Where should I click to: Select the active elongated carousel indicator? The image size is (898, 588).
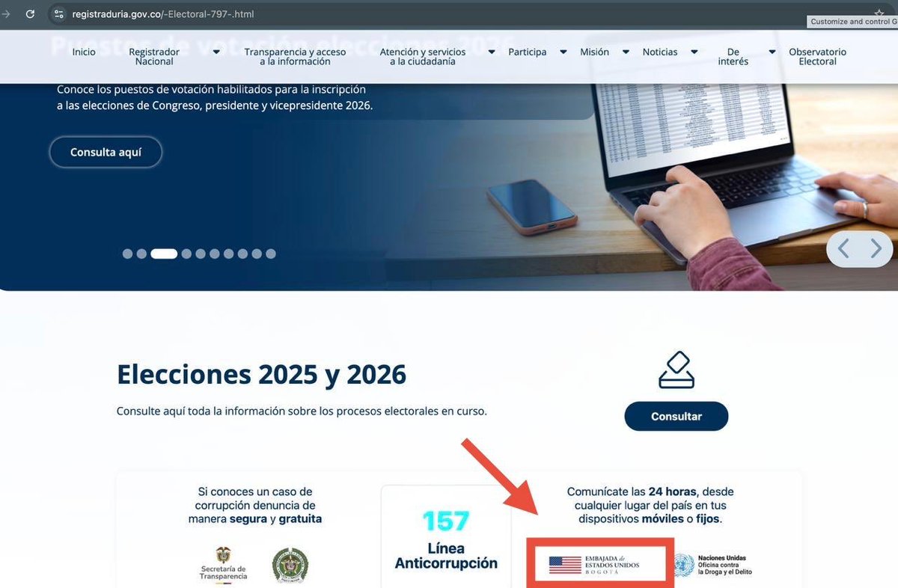[x=164, y=254]
